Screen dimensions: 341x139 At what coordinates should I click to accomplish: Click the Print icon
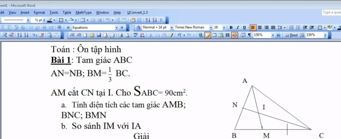pos(121,35)
